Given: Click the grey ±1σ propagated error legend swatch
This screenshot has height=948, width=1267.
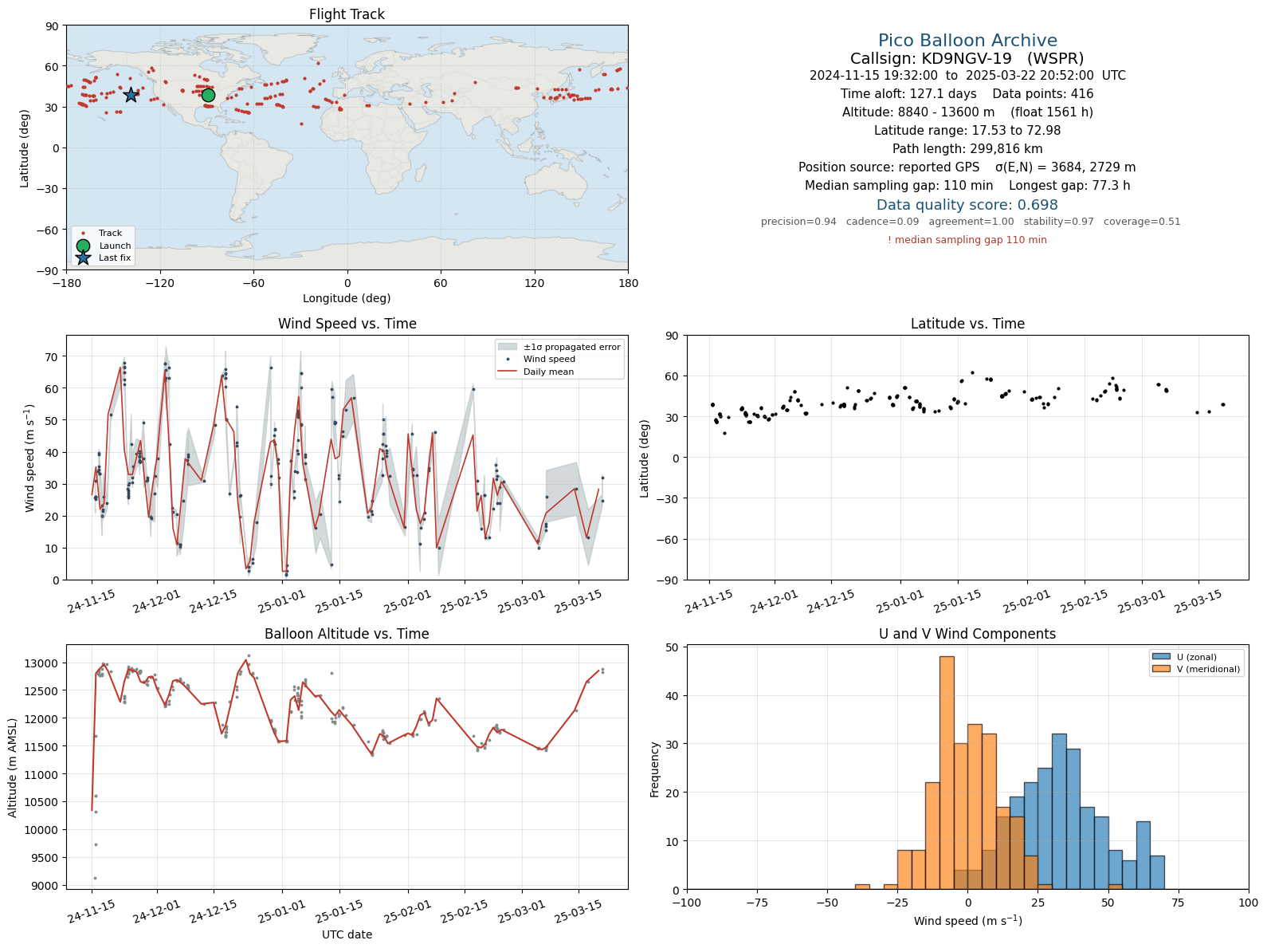Looking at the screenshot, I should pos(508,347).
